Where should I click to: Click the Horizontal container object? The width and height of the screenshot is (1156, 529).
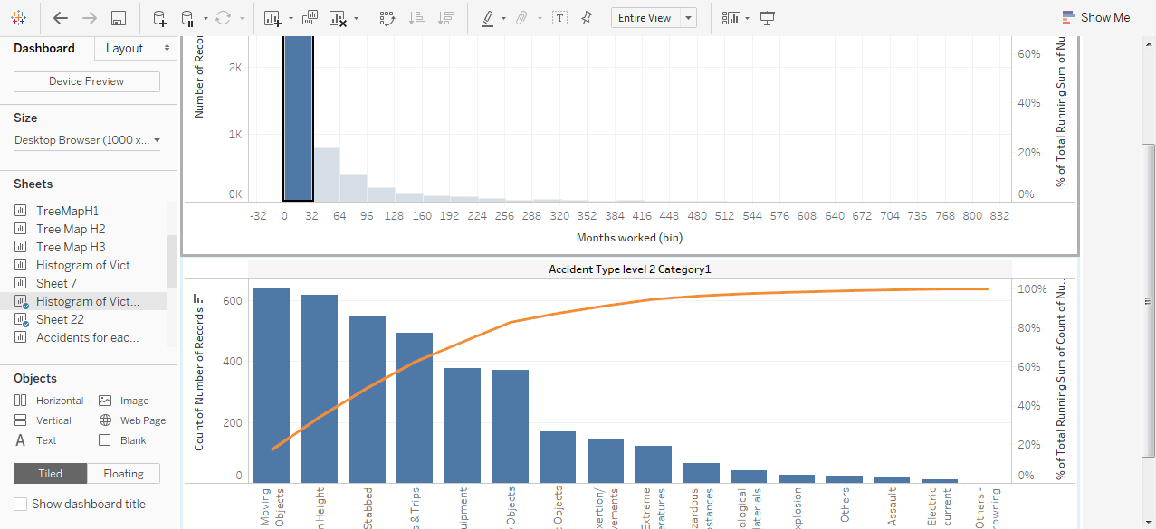(49, 401)
